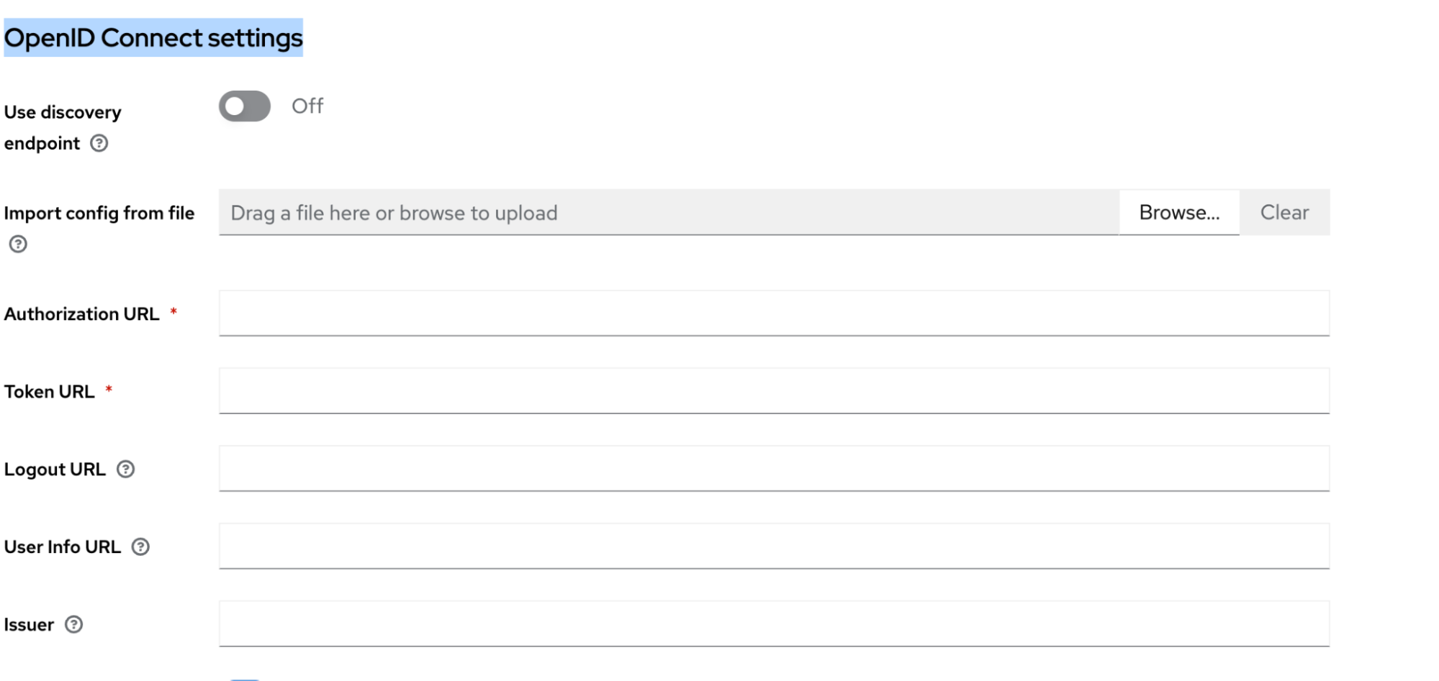The height and width of the screenshot is (681, 1439).
Task: Open help for Use discovery endpoint
Action: 99,143
